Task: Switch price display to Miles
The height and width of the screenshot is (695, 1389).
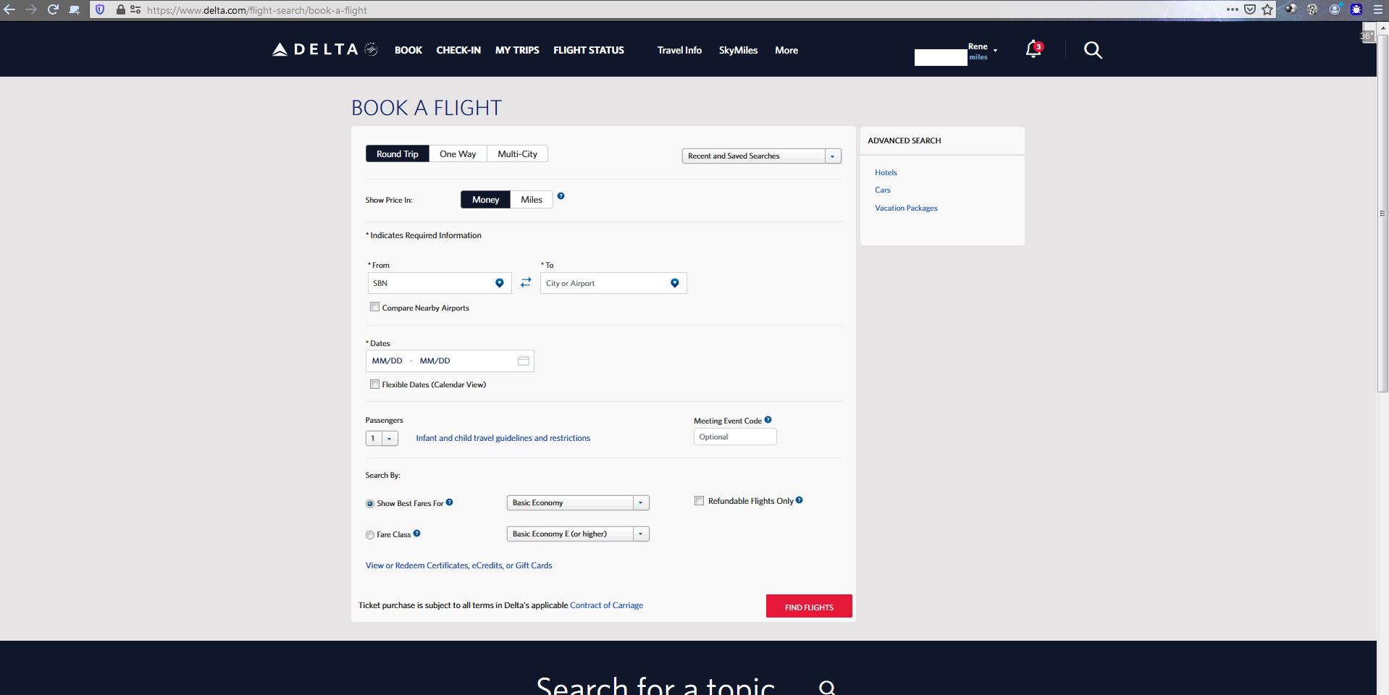Action: pos(532,200)
